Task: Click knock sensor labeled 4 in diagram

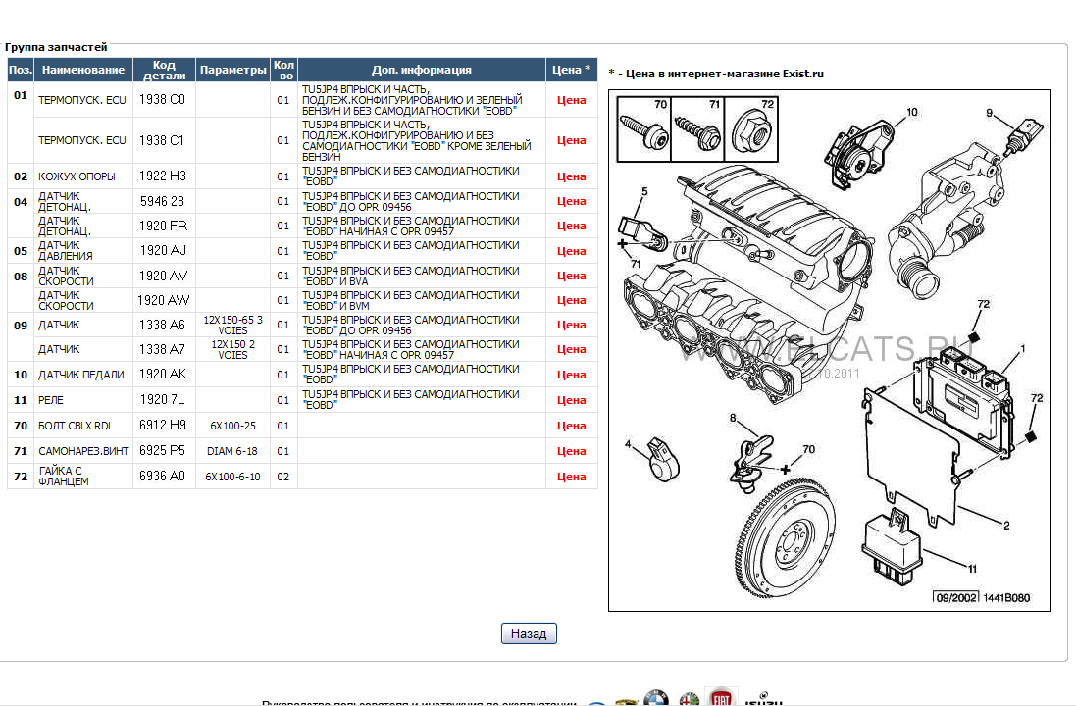Action: pos(664,461)
